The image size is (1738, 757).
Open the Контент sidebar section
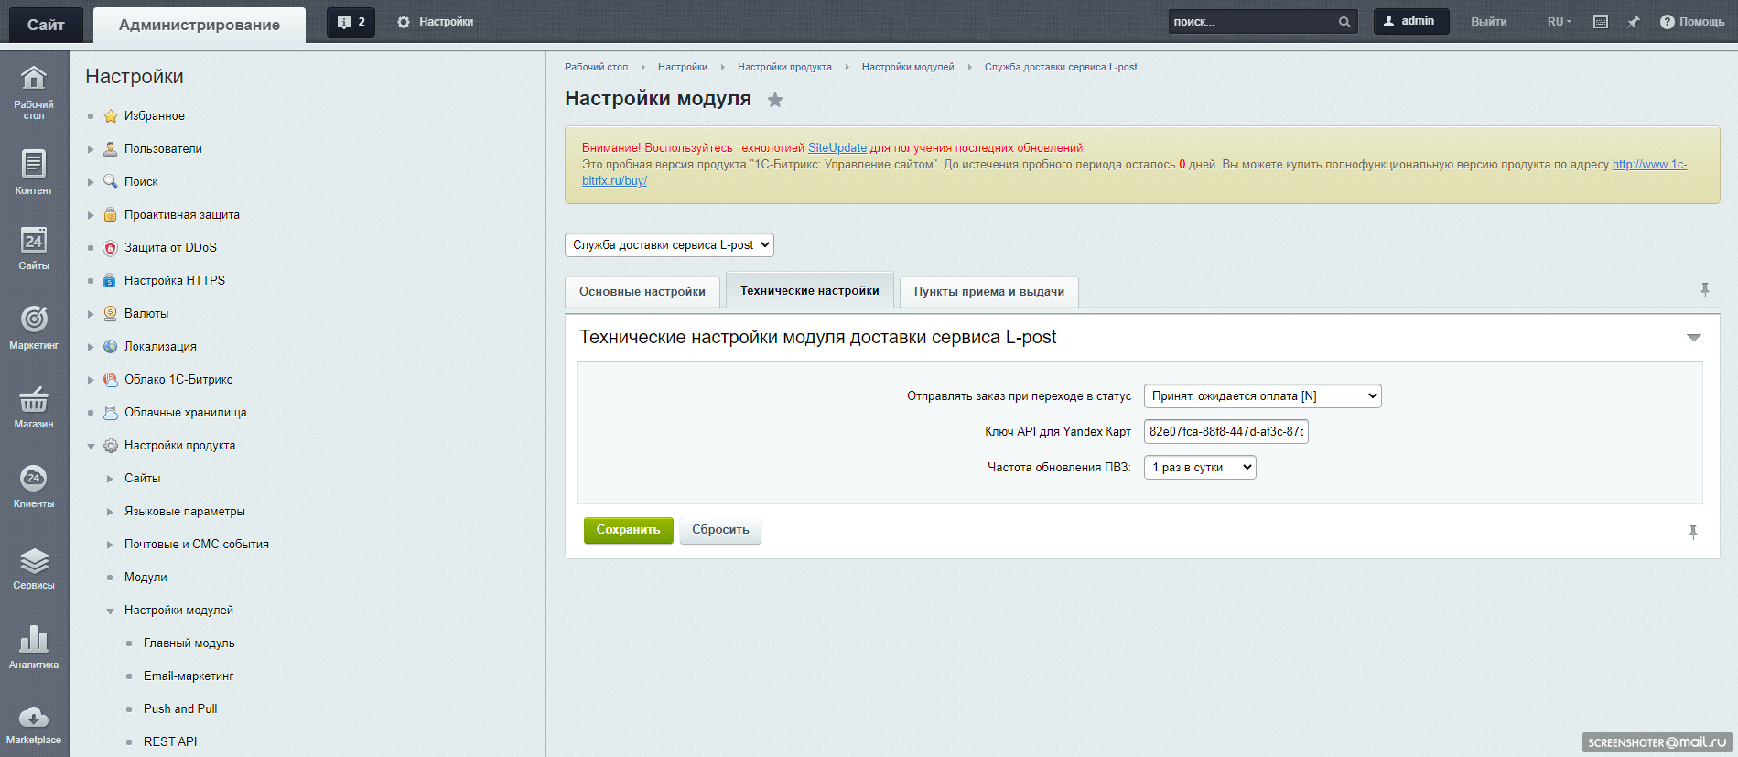pos(34,166)
